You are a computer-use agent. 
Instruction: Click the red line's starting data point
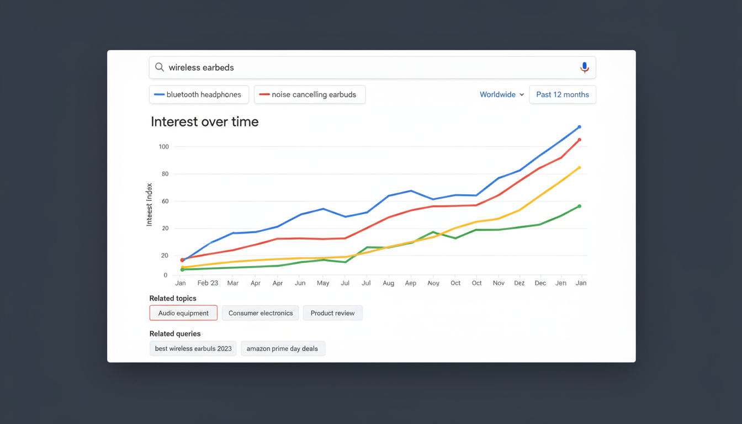click(x=183, y=260)
